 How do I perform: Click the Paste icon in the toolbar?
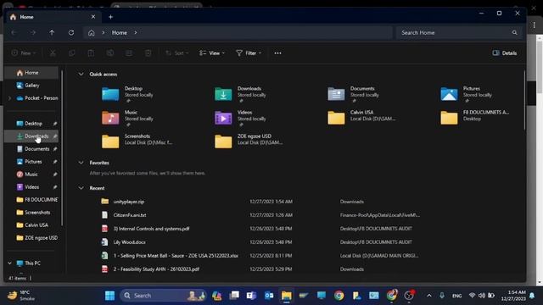coord(91,53)
